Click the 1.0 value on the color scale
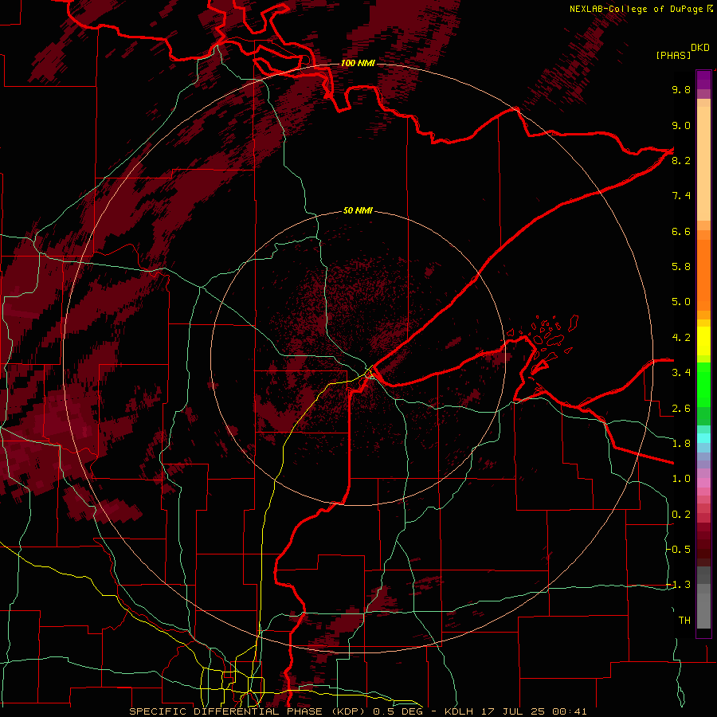The height and width of the screenshot is (717, 717). (x=681, y=479)
